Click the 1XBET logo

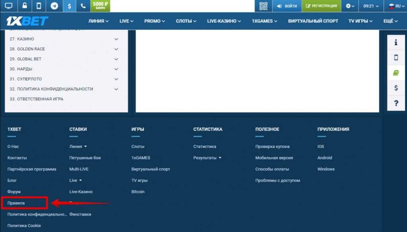tap(27, 21)
